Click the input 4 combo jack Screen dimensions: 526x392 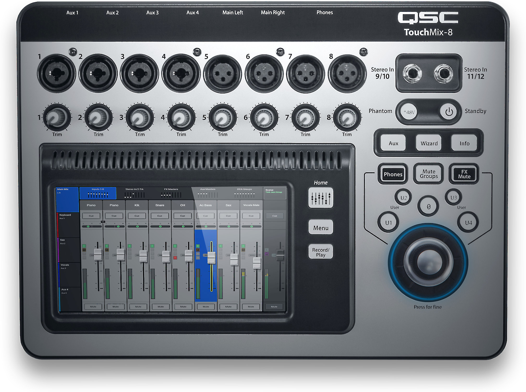click(x=181, y=73)
